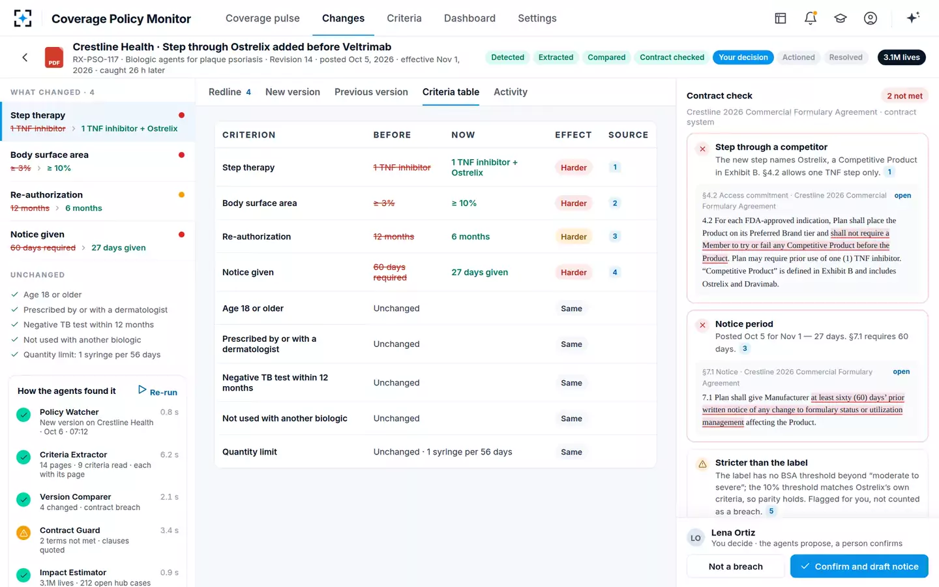Click citation badge 3 in Notice period card
The image size is (939, 587).
coord(745,348)
